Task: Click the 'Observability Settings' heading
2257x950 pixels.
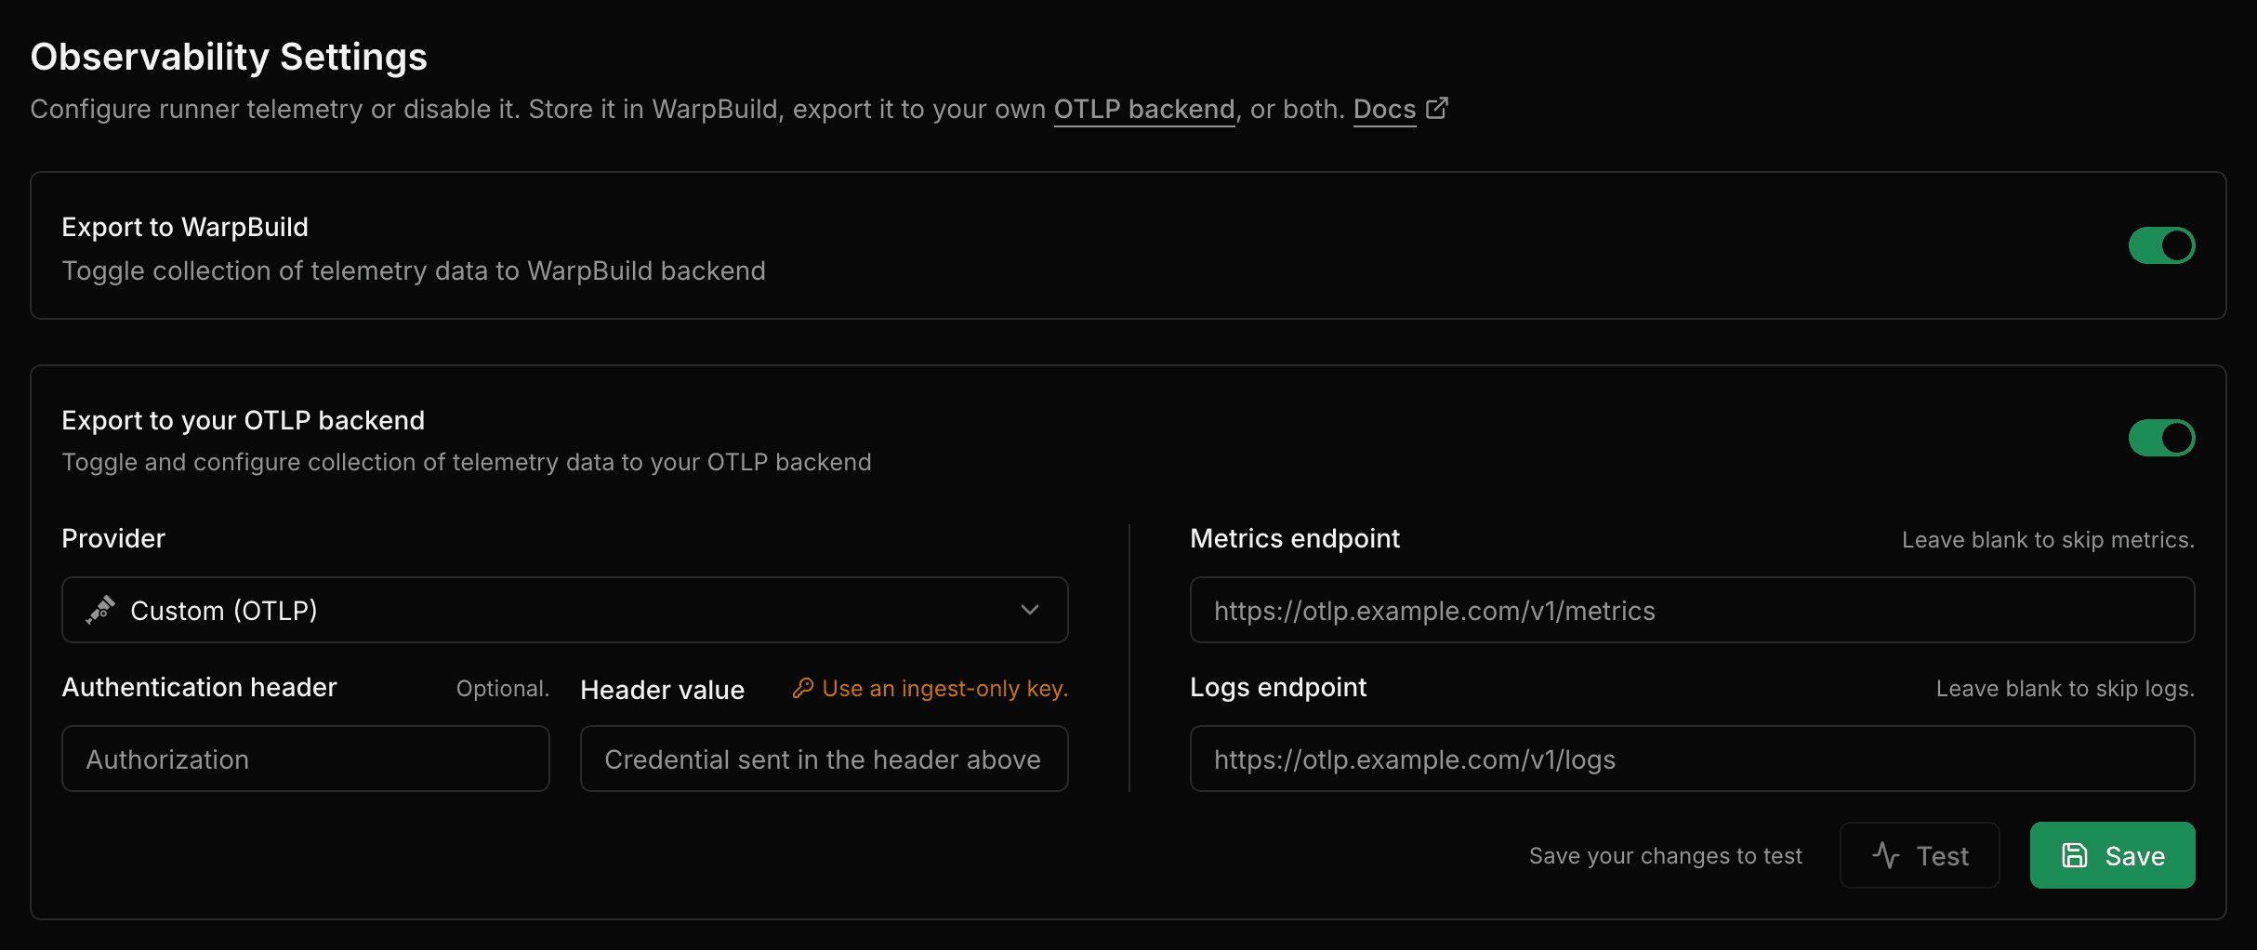Action: [x=229, y=57]
